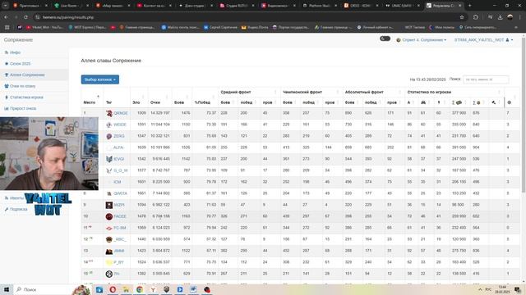
Task: Click browser reload button
Action: click(25, 17)
